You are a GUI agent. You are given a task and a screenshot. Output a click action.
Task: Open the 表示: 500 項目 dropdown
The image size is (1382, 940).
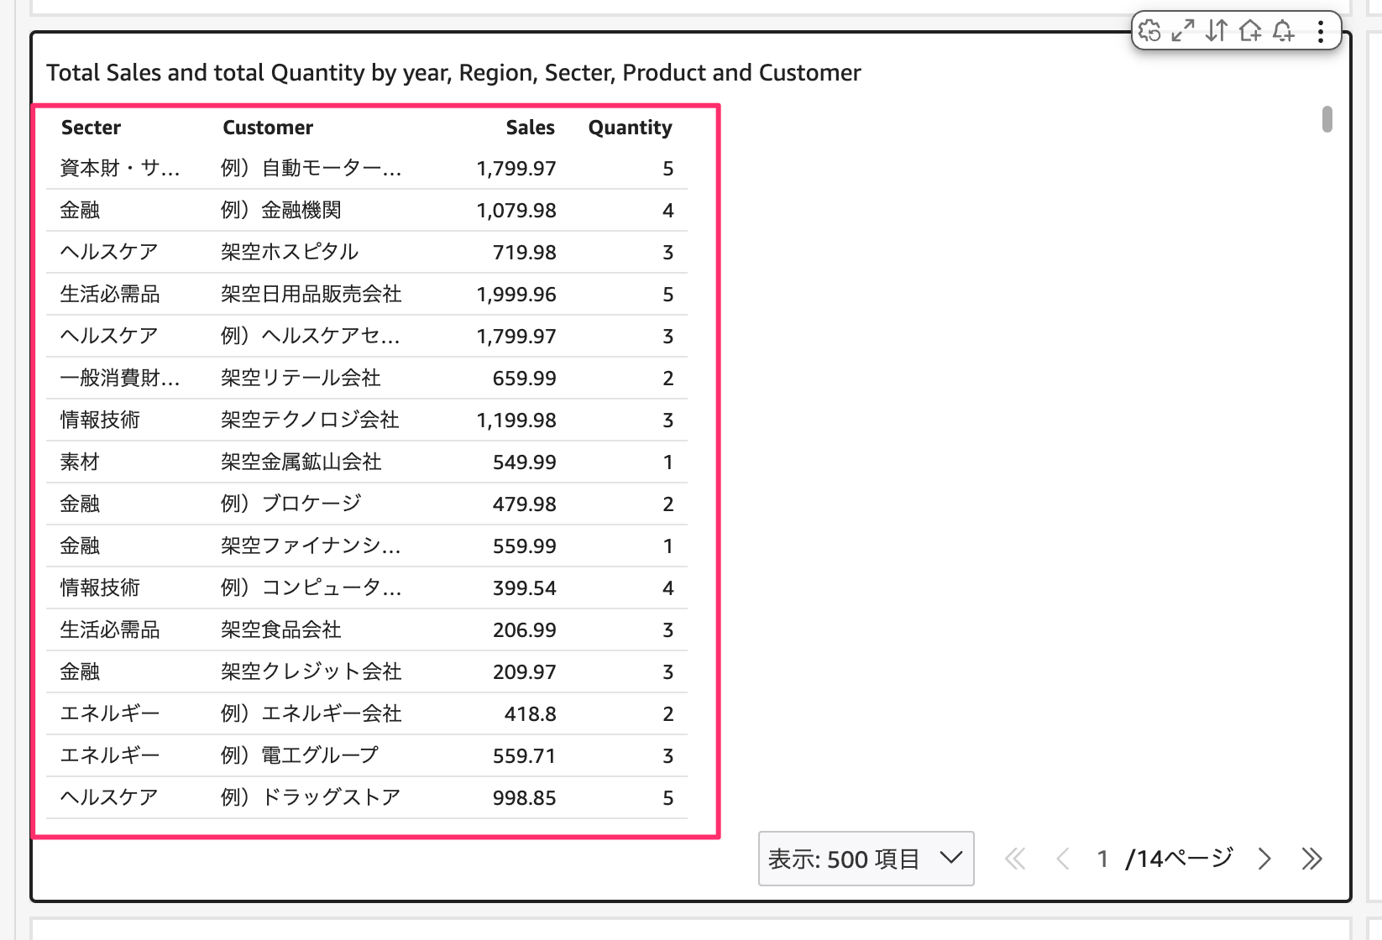click(x=865, y=859)
